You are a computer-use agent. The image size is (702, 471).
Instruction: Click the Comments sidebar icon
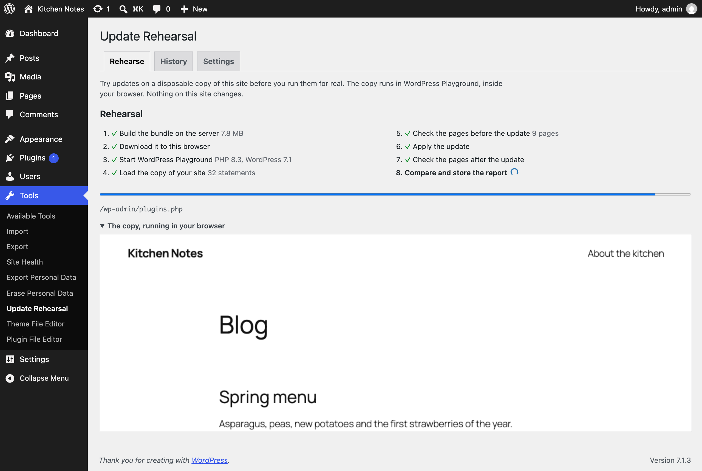pyautogui.click(x=10, y=114)
